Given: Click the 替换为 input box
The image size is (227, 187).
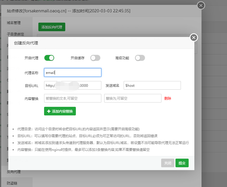Looking at the screenshot, I should pos(133,98).
